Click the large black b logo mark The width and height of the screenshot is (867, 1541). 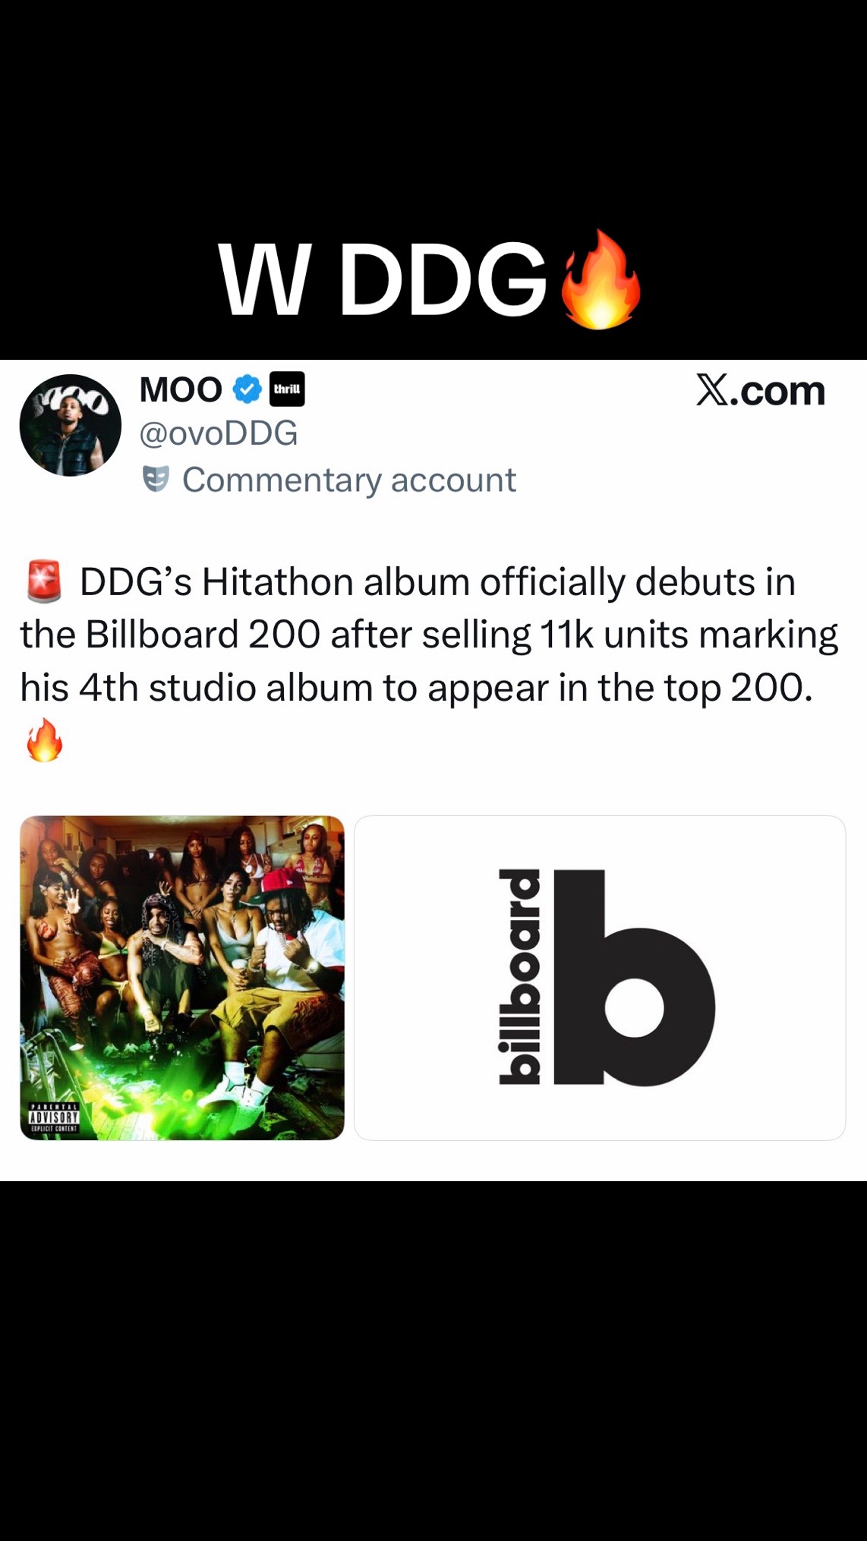tap(635, 978)
